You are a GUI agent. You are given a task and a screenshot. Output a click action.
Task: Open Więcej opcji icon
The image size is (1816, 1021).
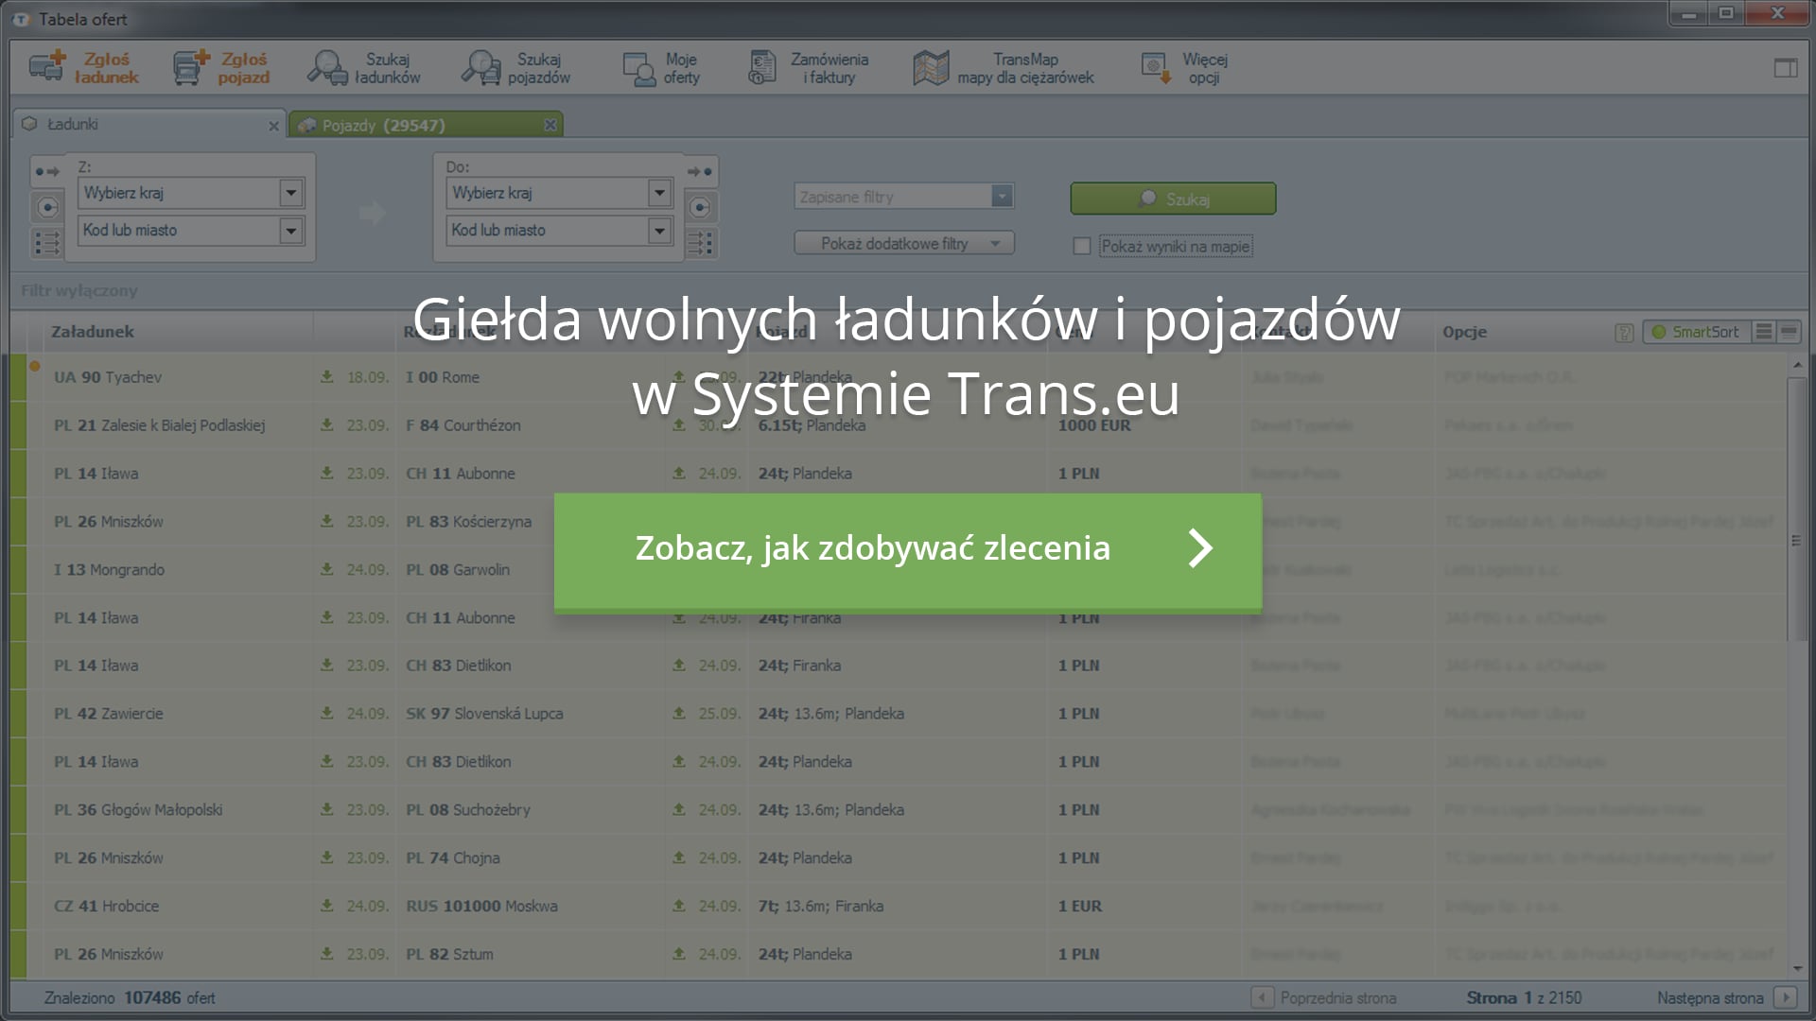(1155, 68)
